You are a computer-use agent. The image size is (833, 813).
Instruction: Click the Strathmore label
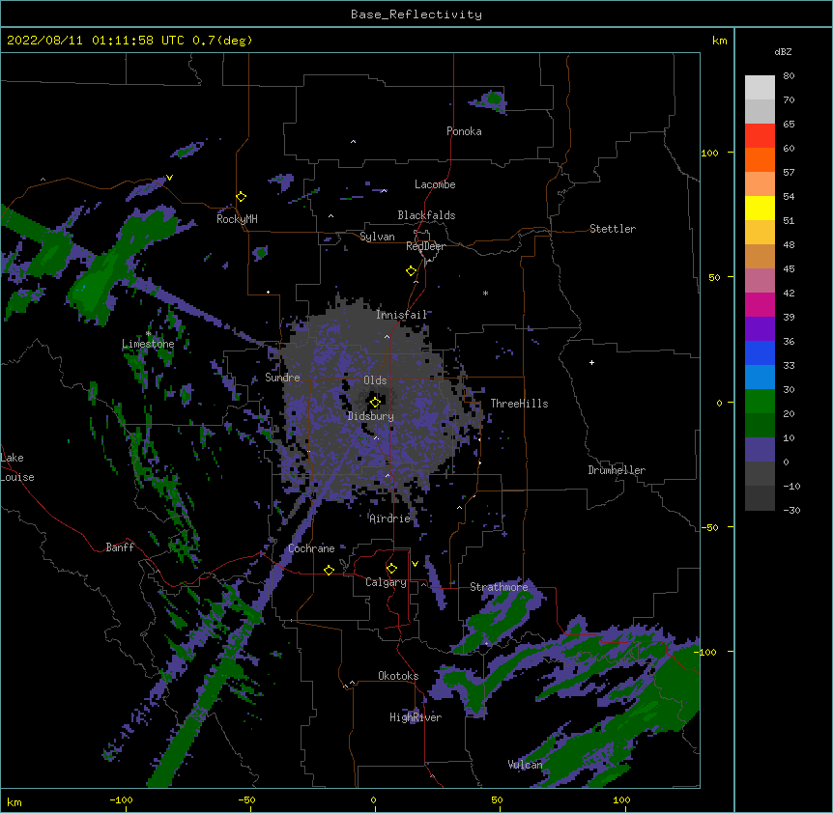coord(499,587)
